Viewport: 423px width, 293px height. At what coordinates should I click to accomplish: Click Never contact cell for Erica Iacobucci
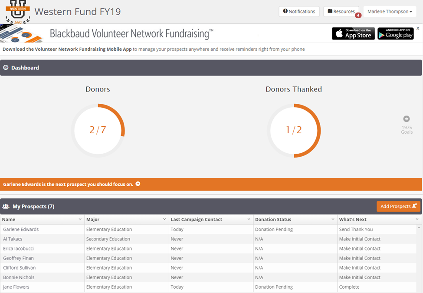177,248
